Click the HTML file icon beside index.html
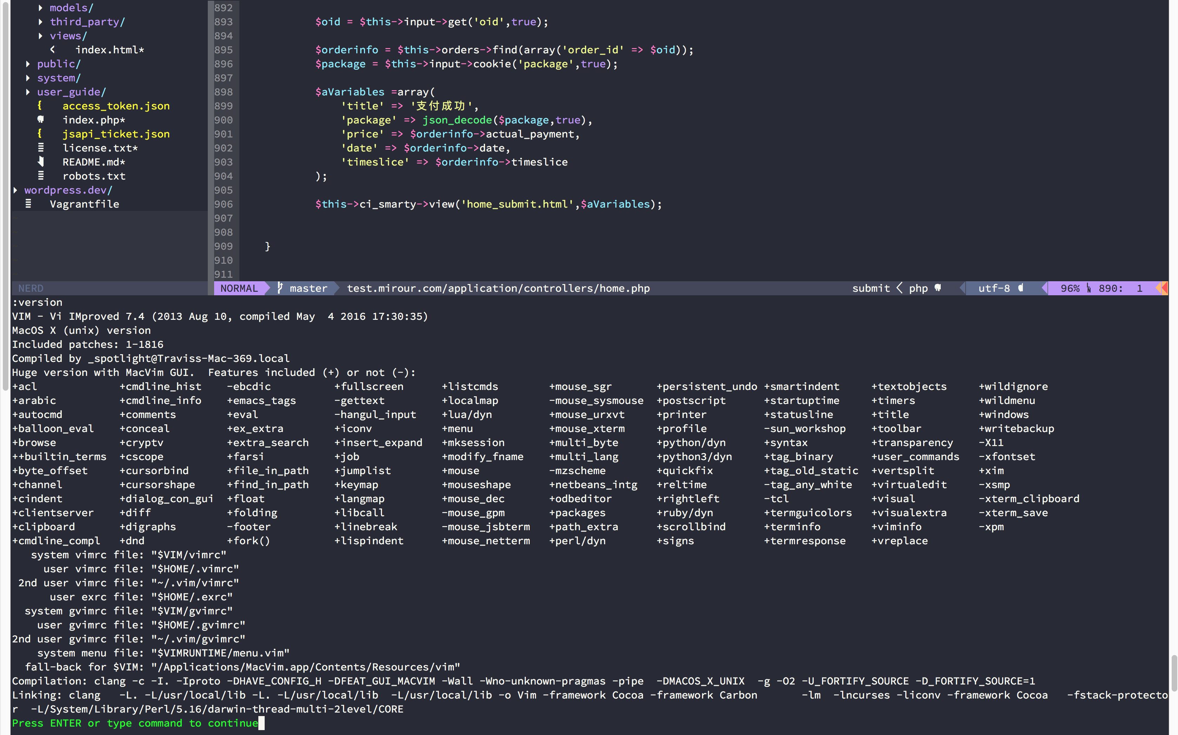 (x=53, y=49)
